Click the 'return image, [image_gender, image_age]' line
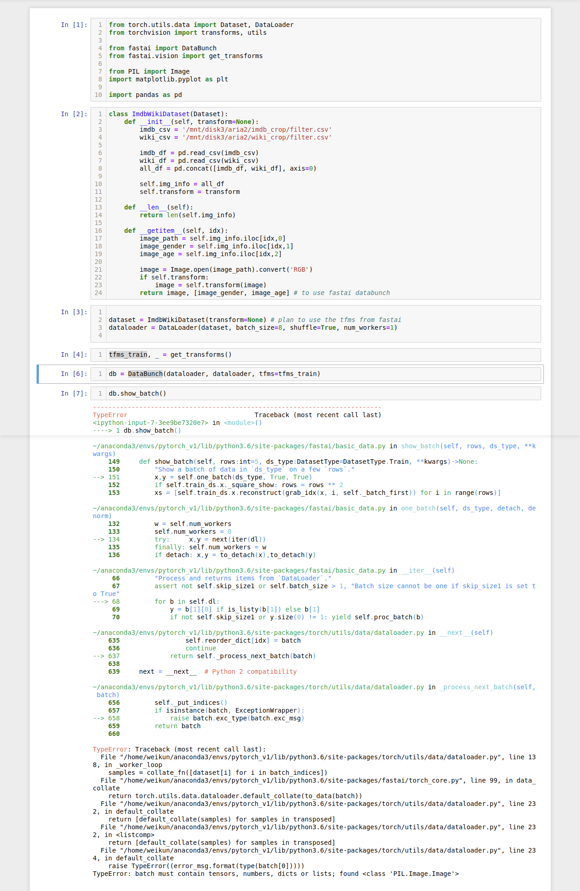The height and width of the screenshot is (891, 580). tap(214, 293)
